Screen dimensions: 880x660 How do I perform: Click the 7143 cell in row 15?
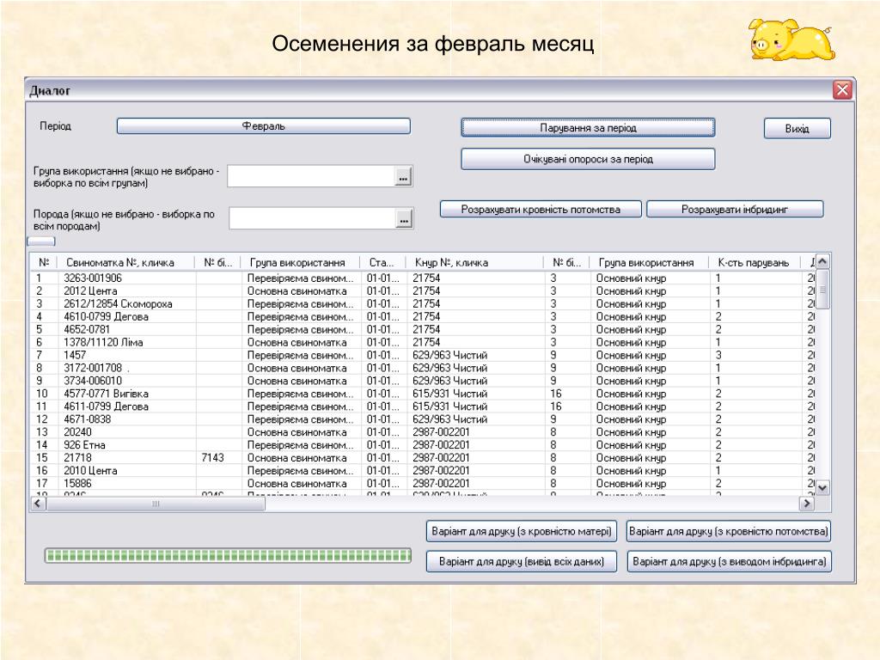[213, 459]
